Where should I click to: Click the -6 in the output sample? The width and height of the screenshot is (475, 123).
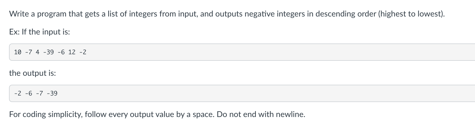tap(29, 93)
